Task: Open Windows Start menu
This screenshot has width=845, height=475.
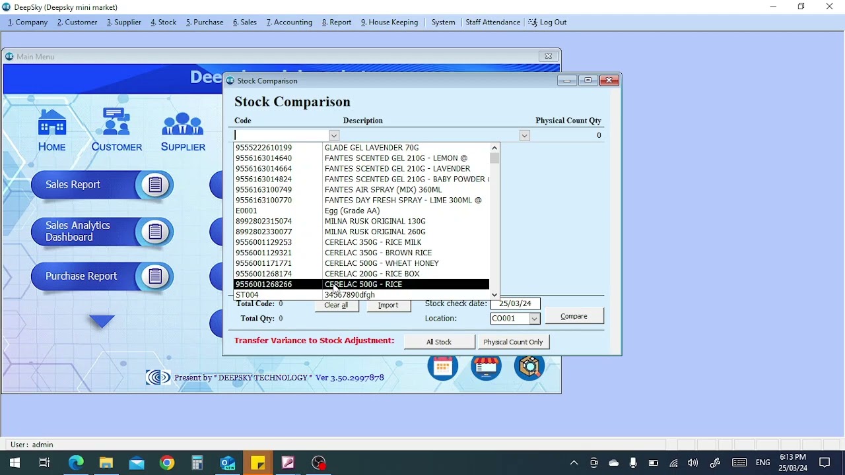Action: 14,462
